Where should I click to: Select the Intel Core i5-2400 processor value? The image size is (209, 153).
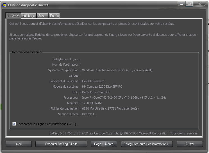tap(124, 97)
